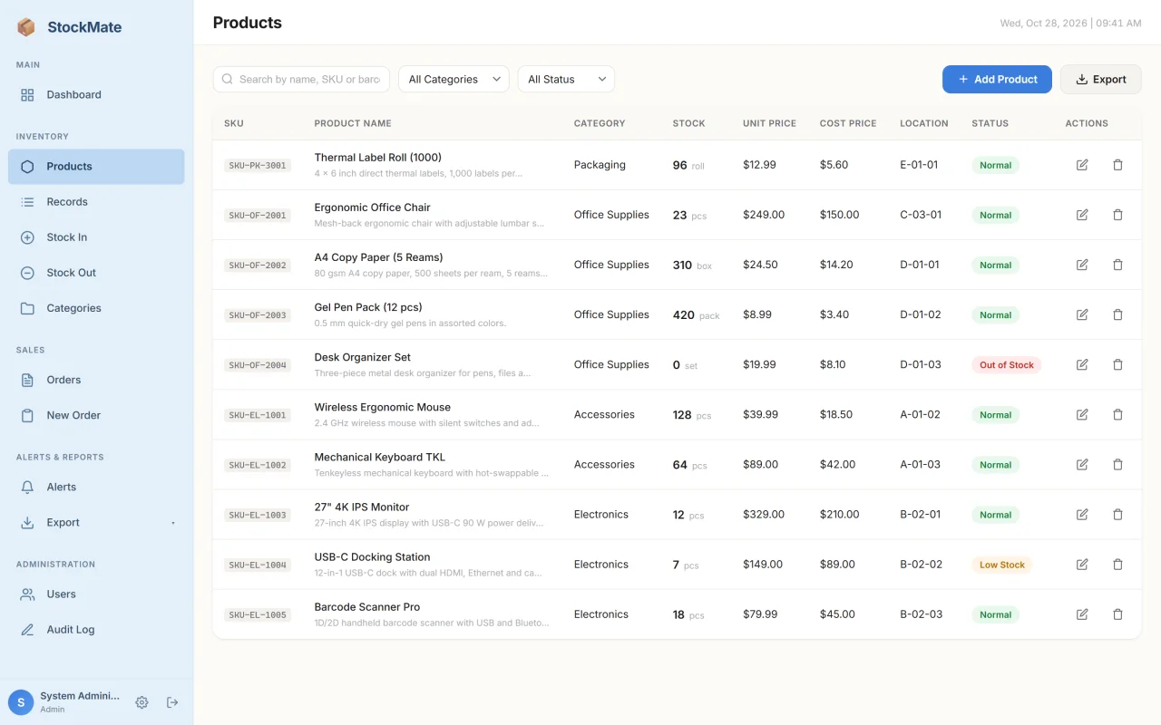Edit USB-C Docking Station product

[1082, 564]
